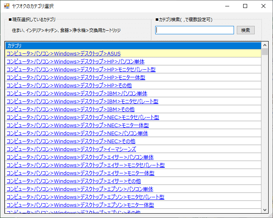Choose NEC>パソコン単体 category link

click(77, 134)
